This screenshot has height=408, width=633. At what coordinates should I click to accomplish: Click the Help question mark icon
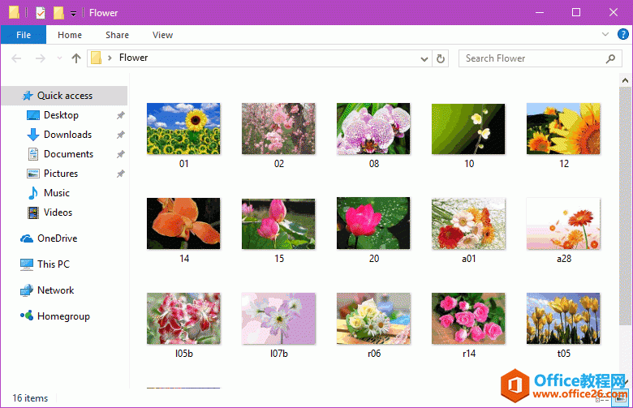(x=622, y=35)
